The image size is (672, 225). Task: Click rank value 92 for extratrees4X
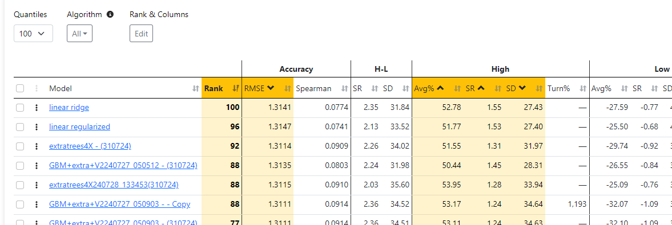click(235, 146)
